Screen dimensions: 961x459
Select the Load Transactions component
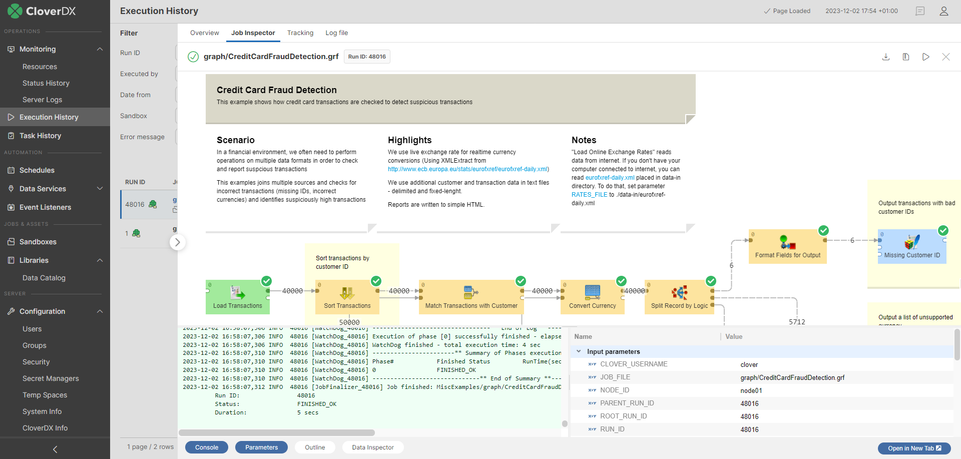coord(237,296)
